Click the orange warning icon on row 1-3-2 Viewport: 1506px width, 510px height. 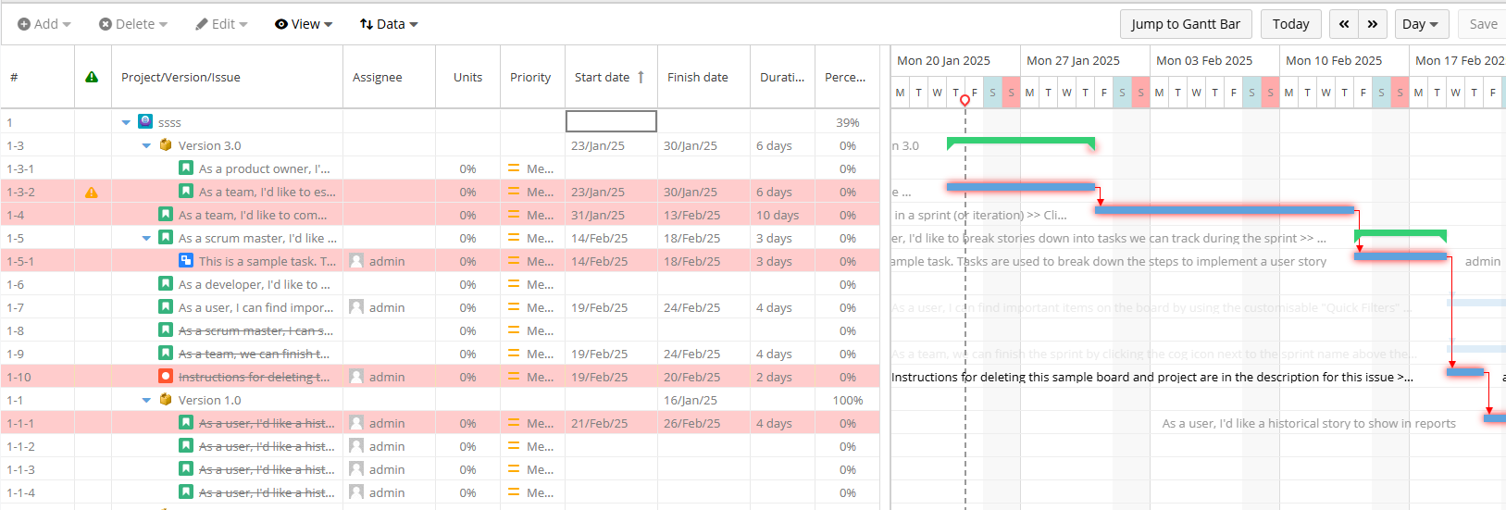click(x=92, y=193)
